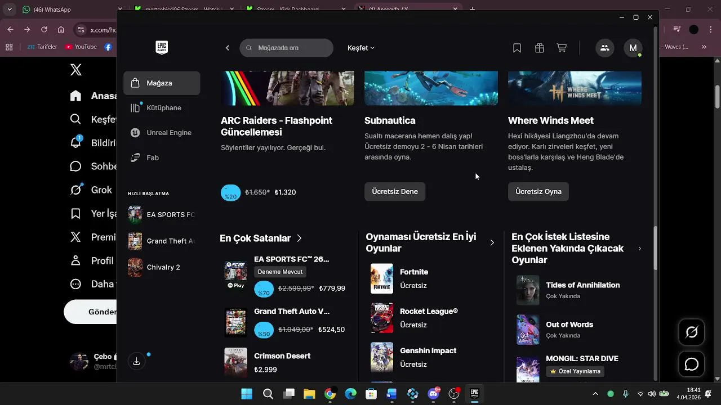
Task: Open X search icon in browser
Action: 76,119
